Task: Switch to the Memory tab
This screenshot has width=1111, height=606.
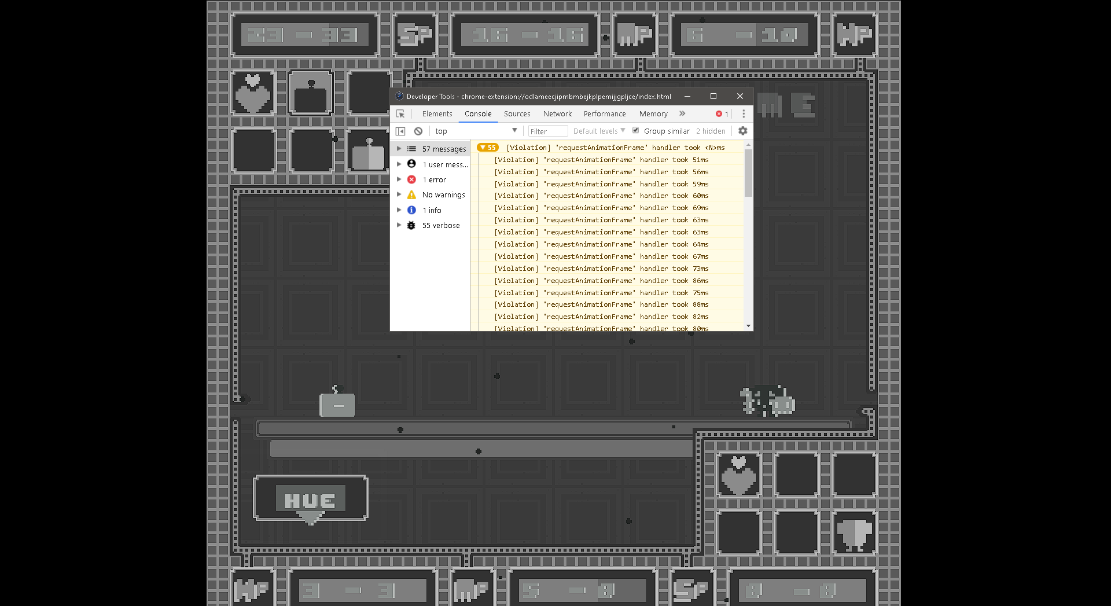Action: pyautogui.click(x=653, y=114)
